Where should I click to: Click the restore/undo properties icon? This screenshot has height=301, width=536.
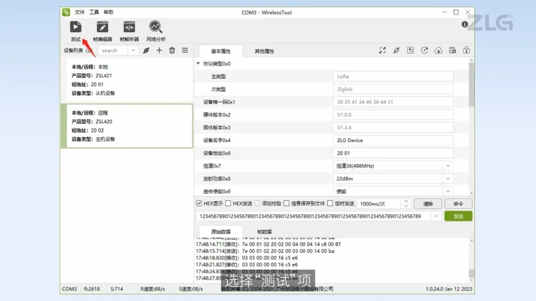pos(410,50)
